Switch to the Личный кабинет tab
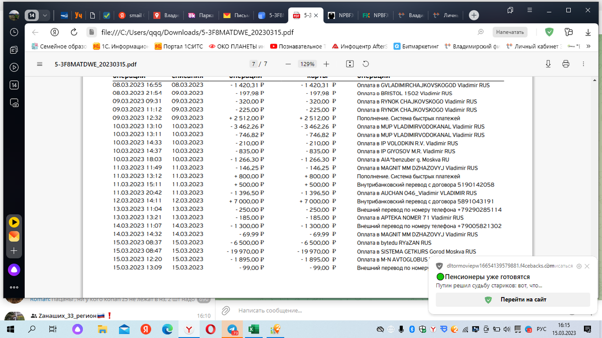This screenshot has height=338, width=602. [446, 15]
